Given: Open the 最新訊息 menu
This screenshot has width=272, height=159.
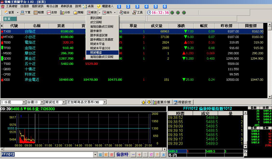Looking at the screenshot, I should point(66,6).
